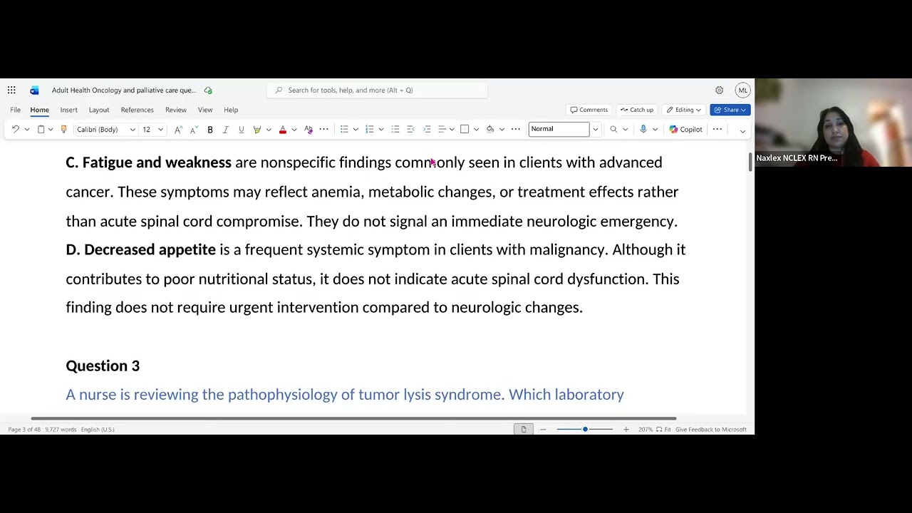Screen dimensions: 912x513
Task: Grow font size icon
Action: pos(178,130)
